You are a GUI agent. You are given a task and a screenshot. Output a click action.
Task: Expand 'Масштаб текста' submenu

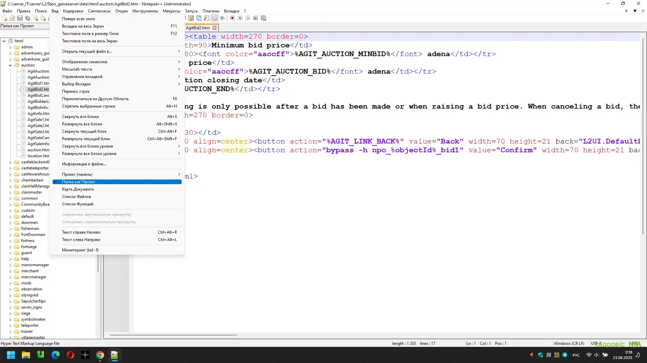pos(117,69)
